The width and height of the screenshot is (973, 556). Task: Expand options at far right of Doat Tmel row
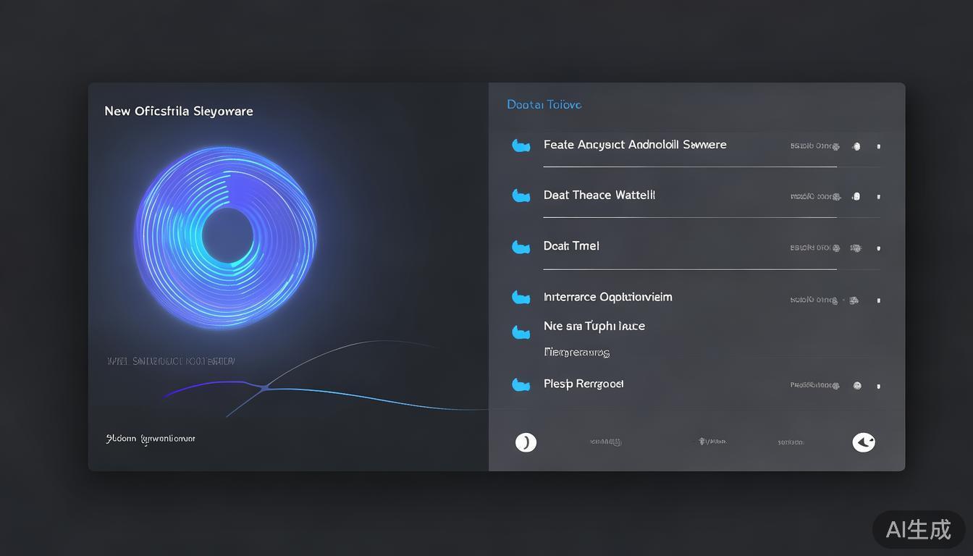[879, 248]
